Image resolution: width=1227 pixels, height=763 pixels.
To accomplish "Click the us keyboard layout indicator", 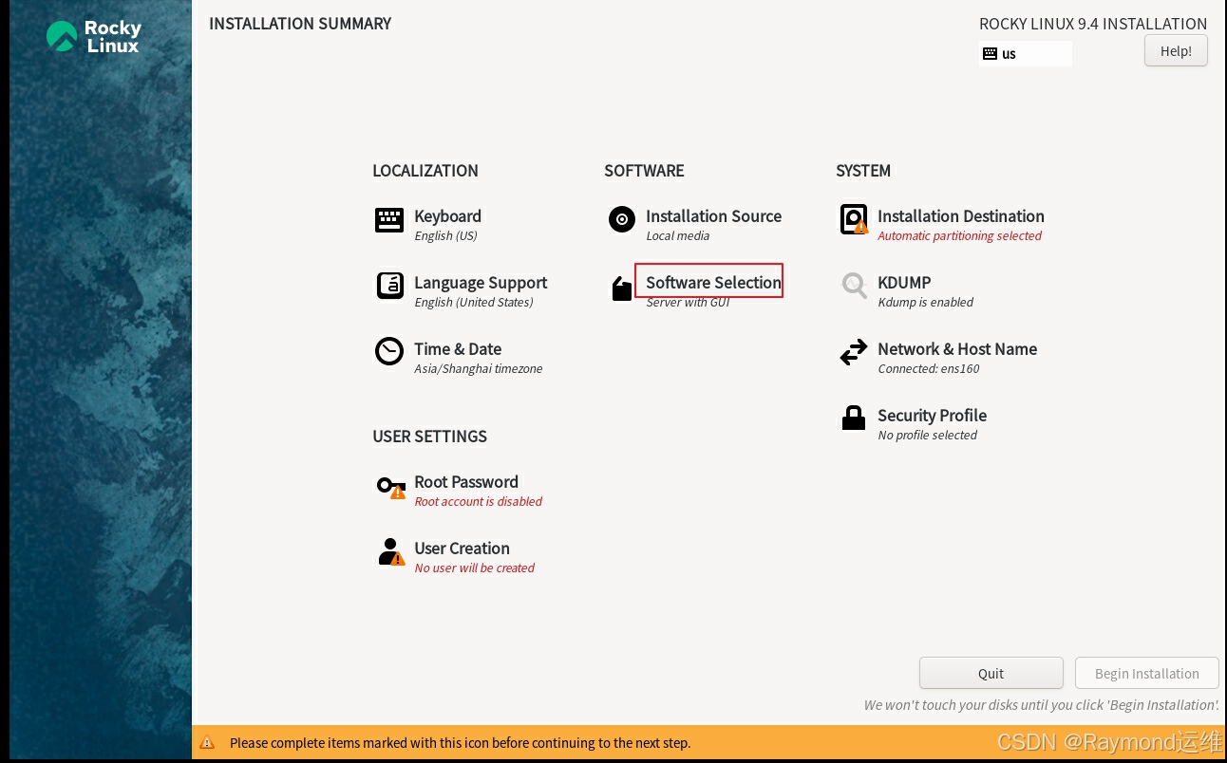I will pos(1026,54).
